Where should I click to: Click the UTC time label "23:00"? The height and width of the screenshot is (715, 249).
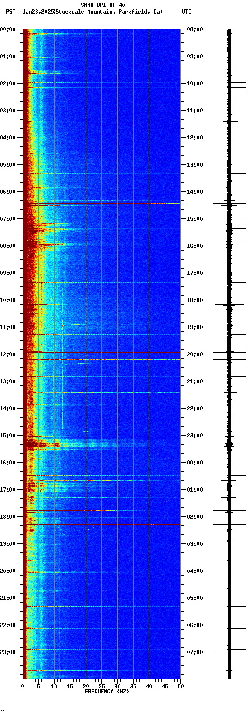(195, 435)
